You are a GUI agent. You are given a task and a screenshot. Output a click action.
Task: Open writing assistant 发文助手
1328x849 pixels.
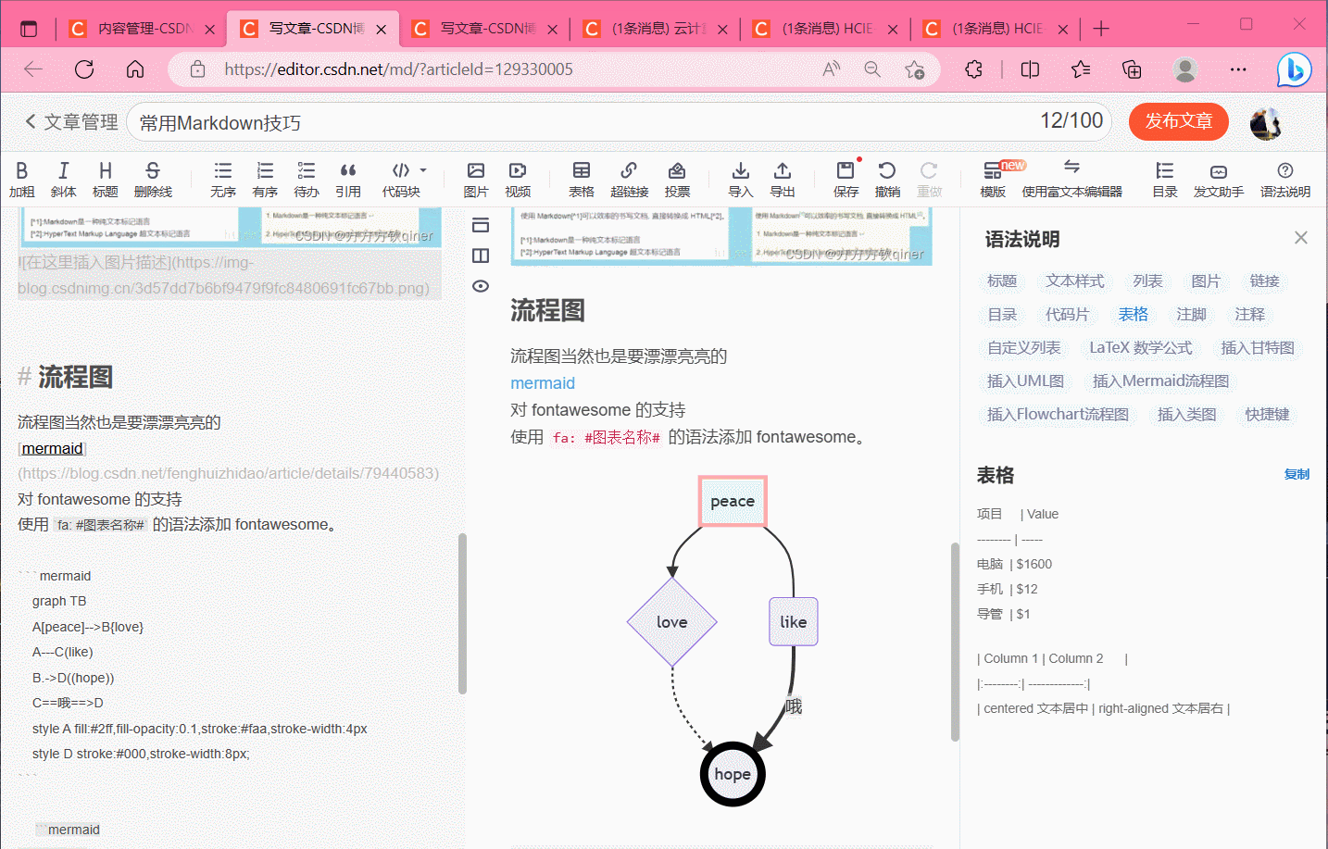pos(1219,180)
